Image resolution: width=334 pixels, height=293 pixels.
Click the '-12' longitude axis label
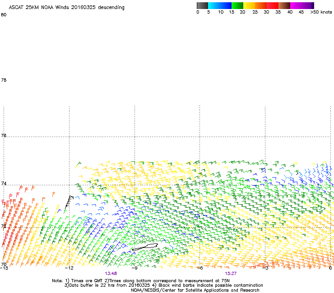tap(69, 268)
